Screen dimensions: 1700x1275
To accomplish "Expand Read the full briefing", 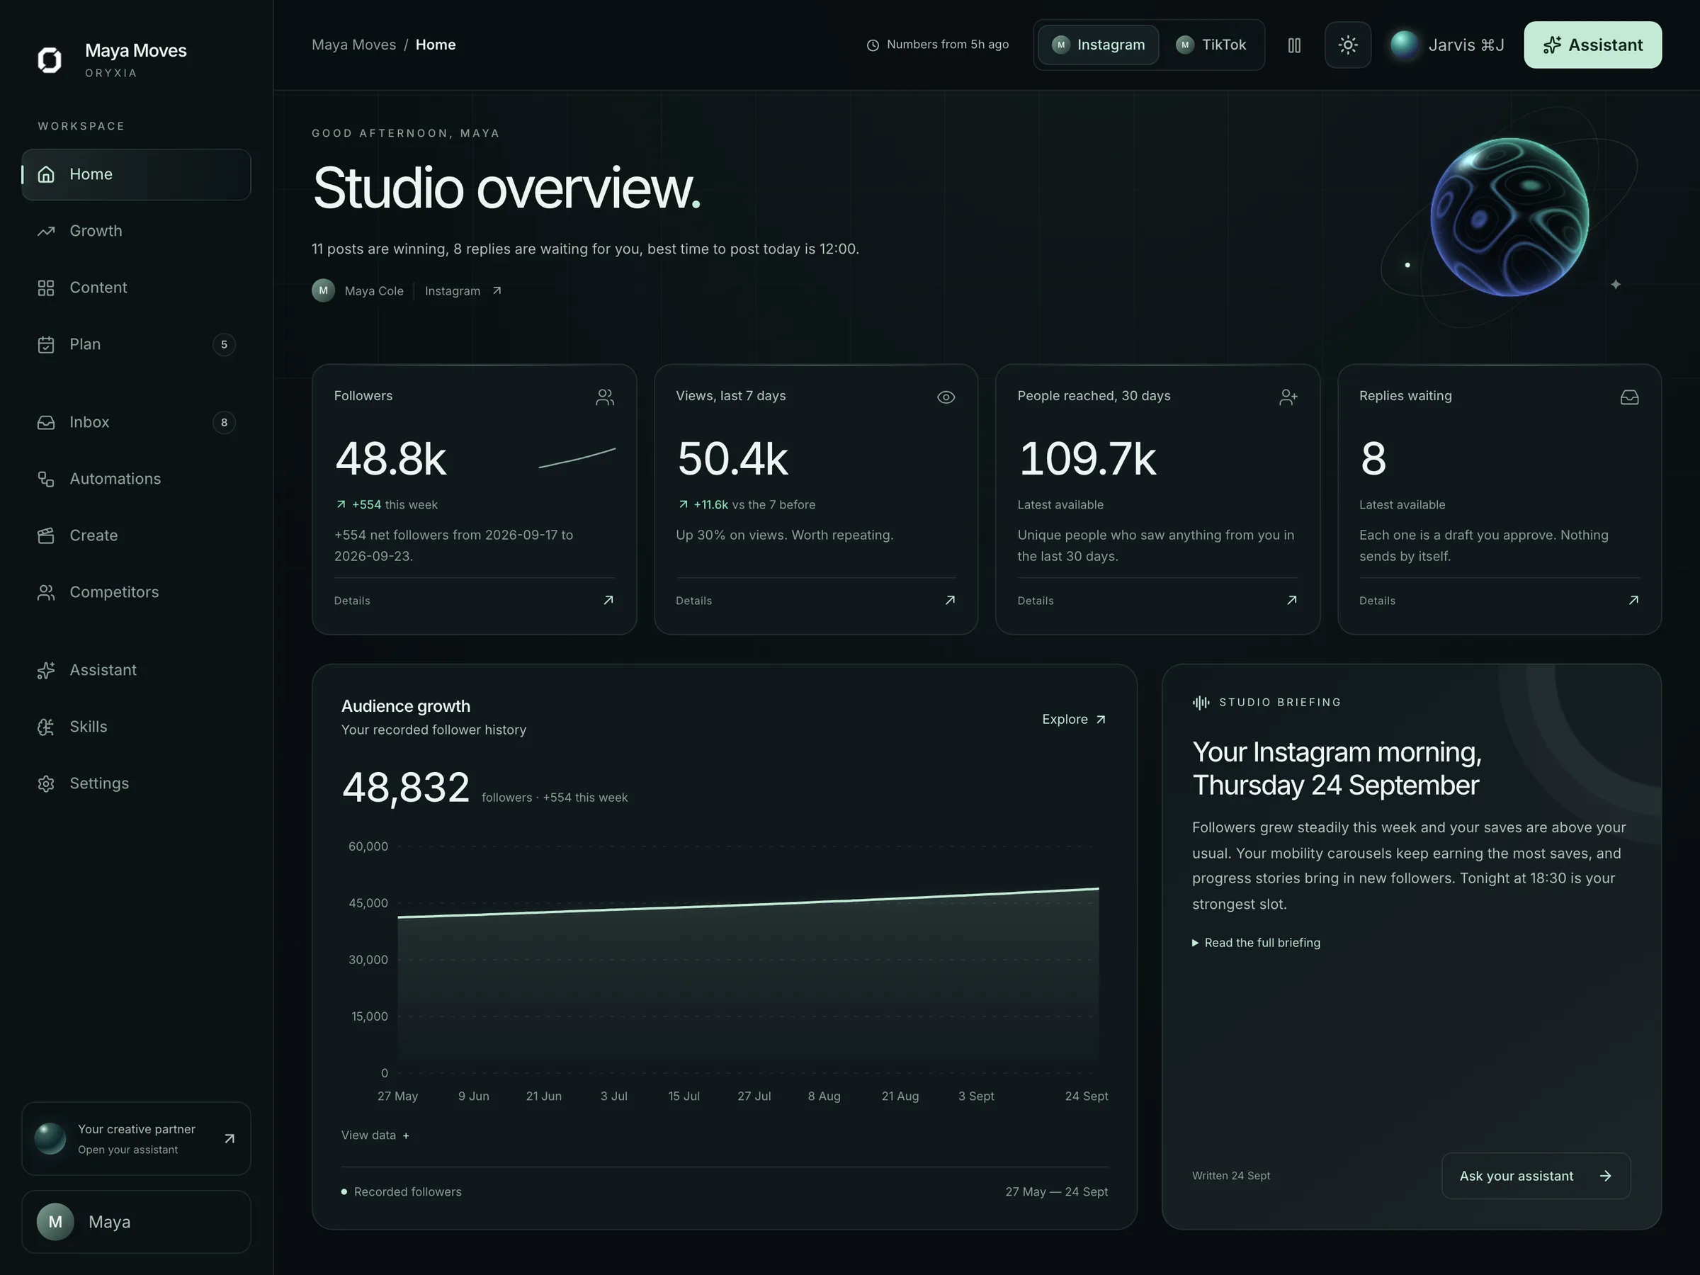I will (1257, 943).
